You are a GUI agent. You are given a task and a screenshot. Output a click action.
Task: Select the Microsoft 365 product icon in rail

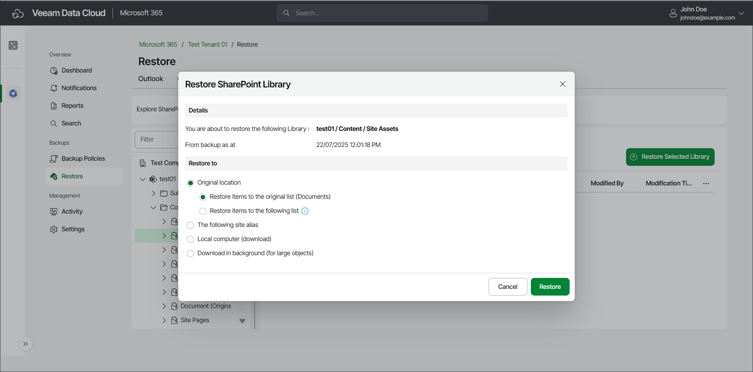pyautogui.click(x=13, y=94)
